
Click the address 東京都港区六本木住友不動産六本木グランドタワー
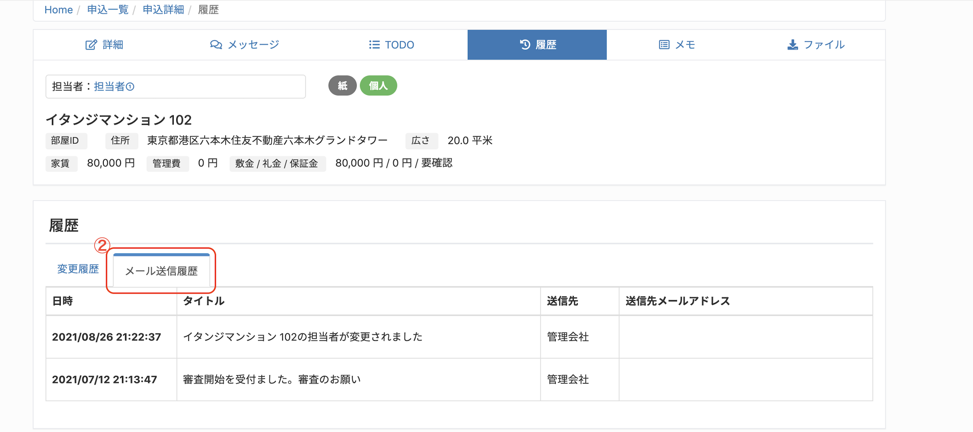(x=267, y=141)
